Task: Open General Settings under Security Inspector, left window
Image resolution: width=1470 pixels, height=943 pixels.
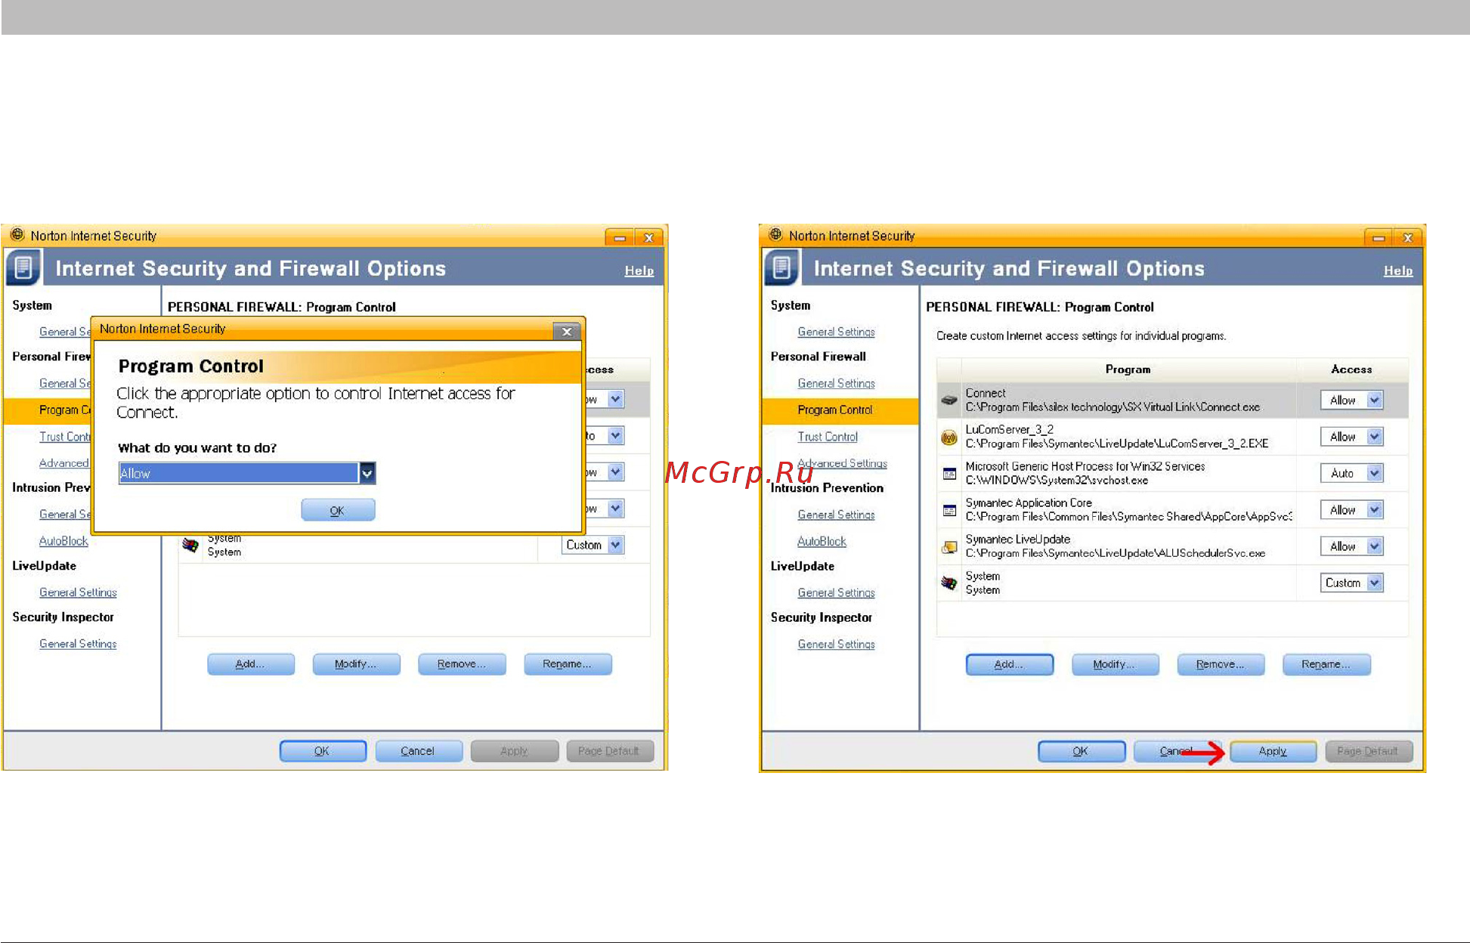Action: tap(78, 644)
